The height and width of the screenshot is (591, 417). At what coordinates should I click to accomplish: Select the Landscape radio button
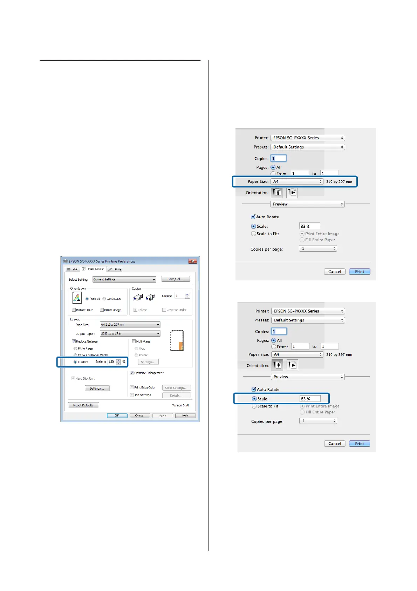point(104,299)
